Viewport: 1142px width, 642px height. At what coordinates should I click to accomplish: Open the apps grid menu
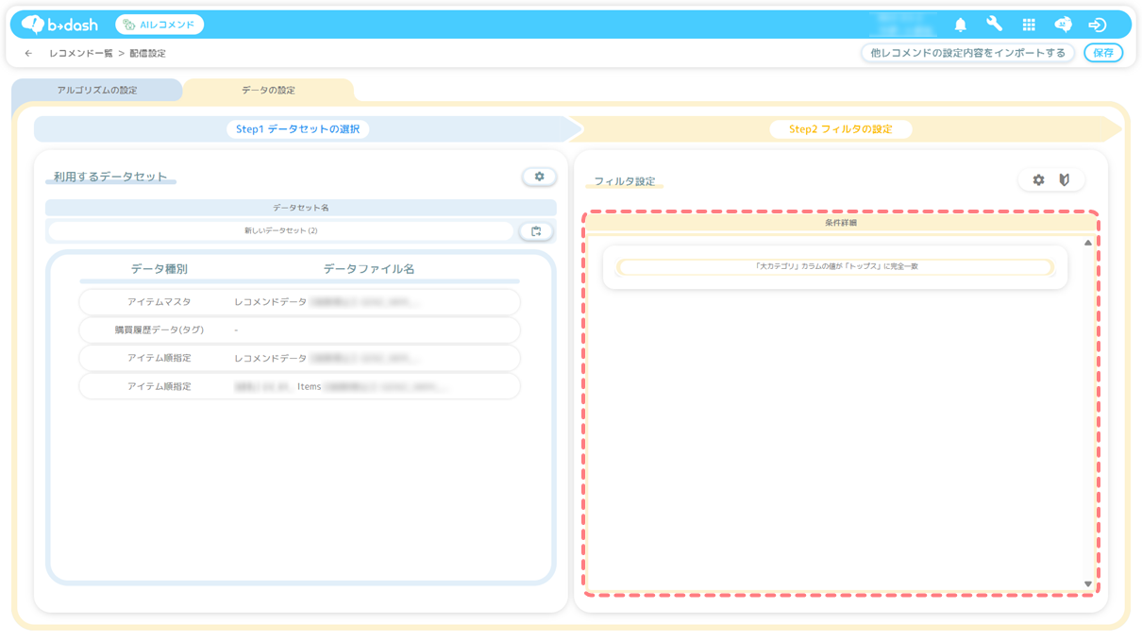pos(1029,25)
